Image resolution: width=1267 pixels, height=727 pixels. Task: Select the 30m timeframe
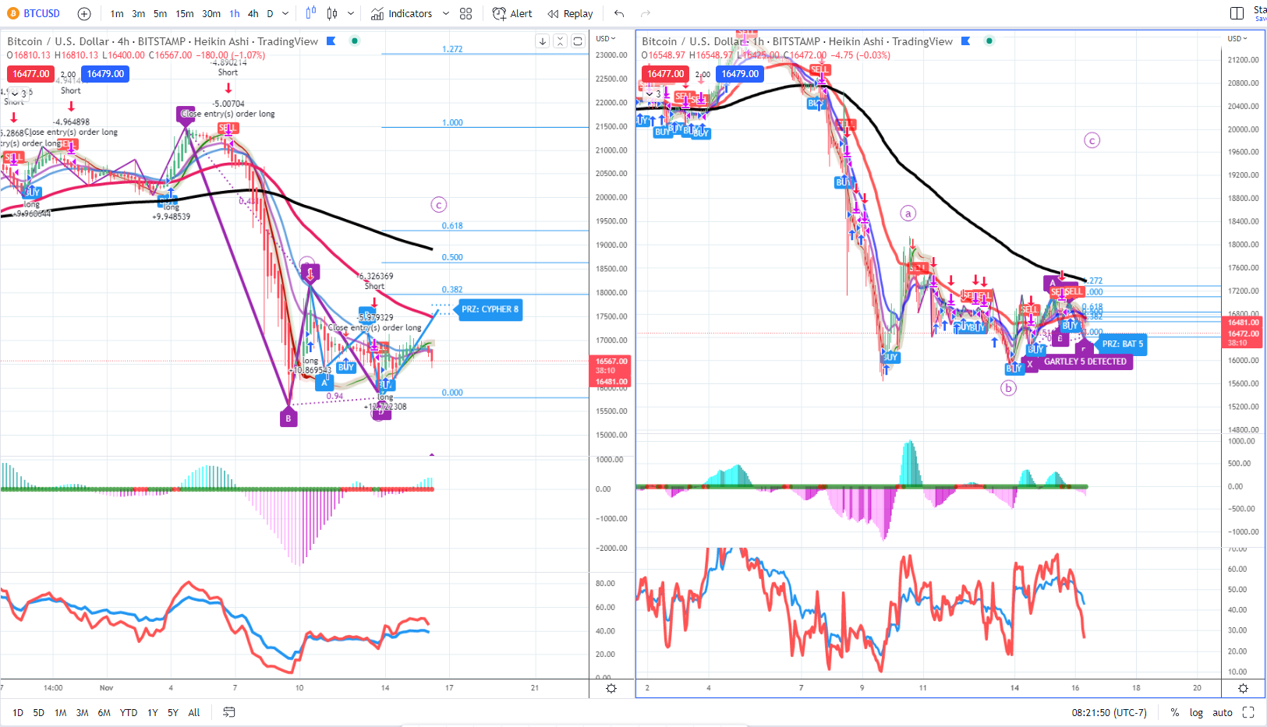(x=211, y=13)
